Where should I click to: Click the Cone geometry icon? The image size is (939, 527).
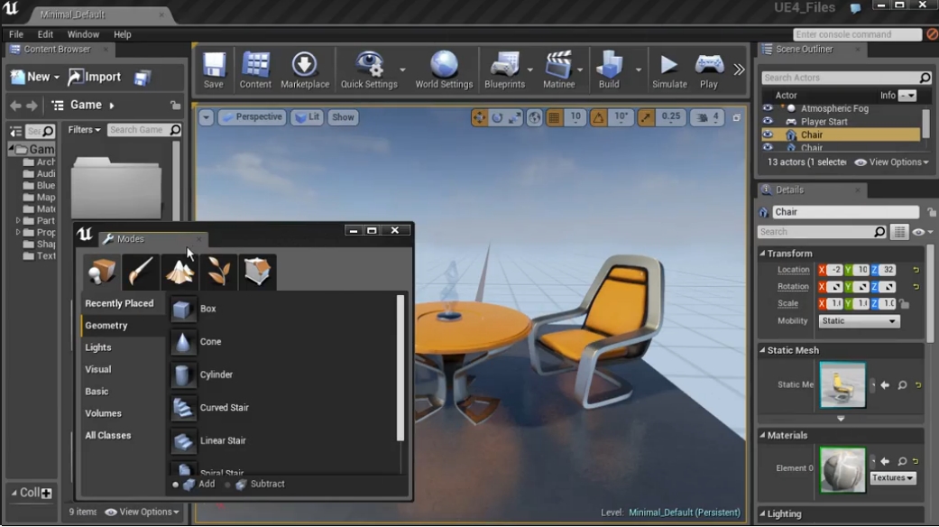pos(183,342)
